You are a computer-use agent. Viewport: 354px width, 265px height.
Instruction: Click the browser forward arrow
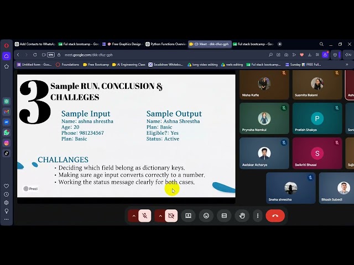pos(26,55)
